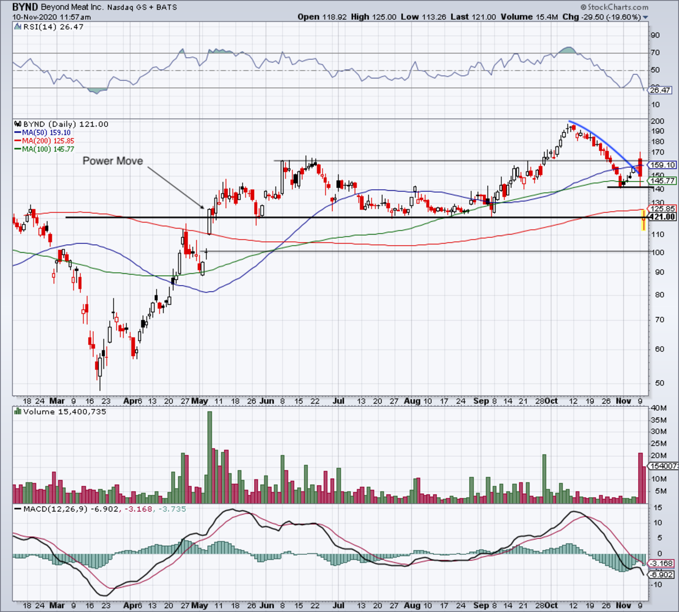Click the Chg -29.50 (-19.60%) value
This screenshot has height=612, width=679.
tap(602, 17)
